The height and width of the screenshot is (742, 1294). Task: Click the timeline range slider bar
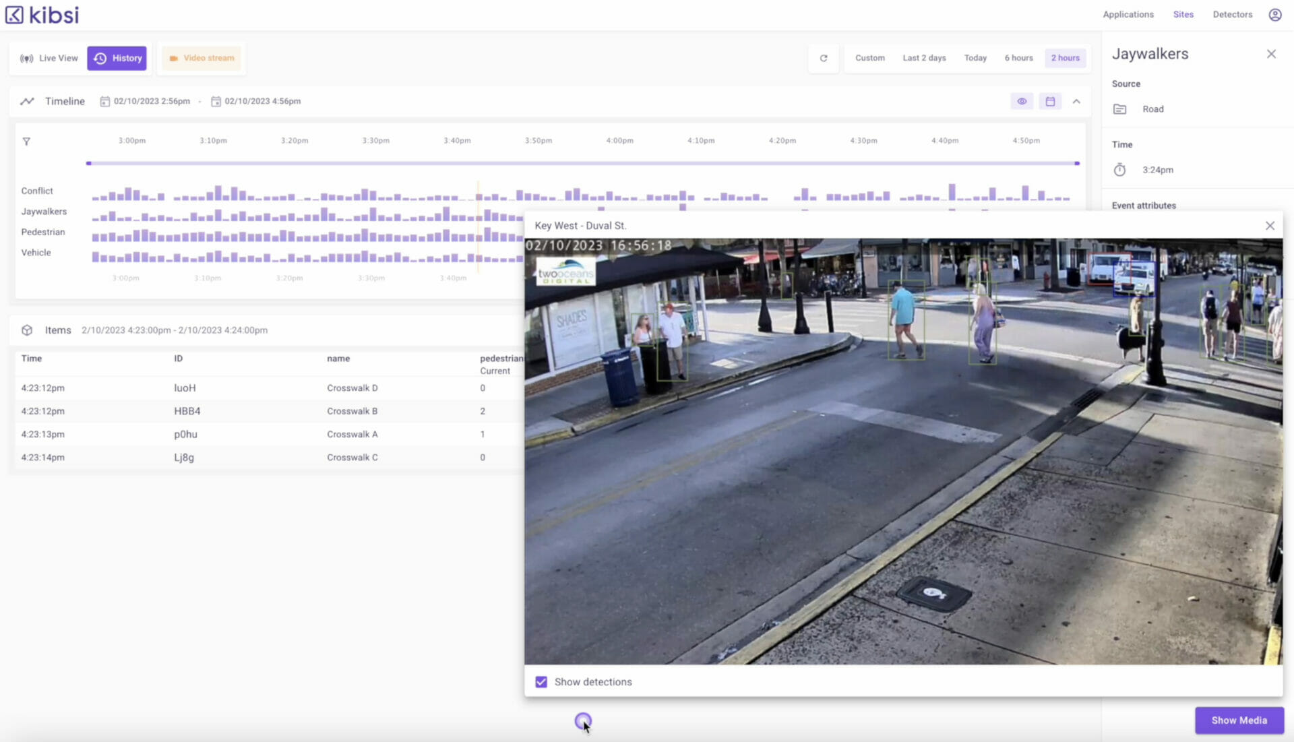click(583, 163)
